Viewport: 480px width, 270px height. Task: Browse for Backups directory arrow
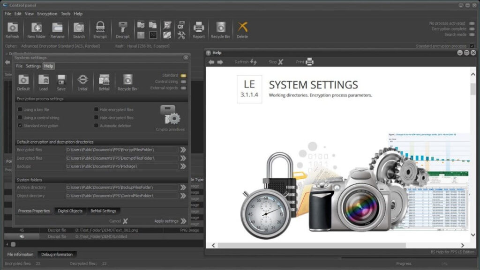(x=183, y=166)
